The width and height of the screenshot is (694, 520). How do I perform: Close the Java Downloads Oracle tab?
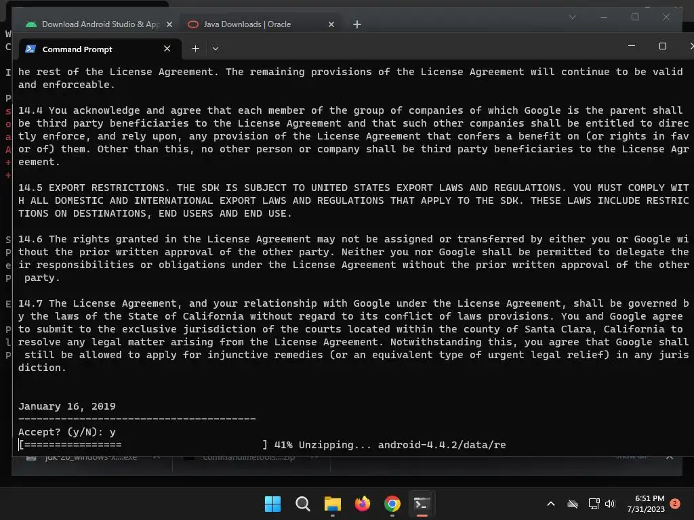[331, 24]
